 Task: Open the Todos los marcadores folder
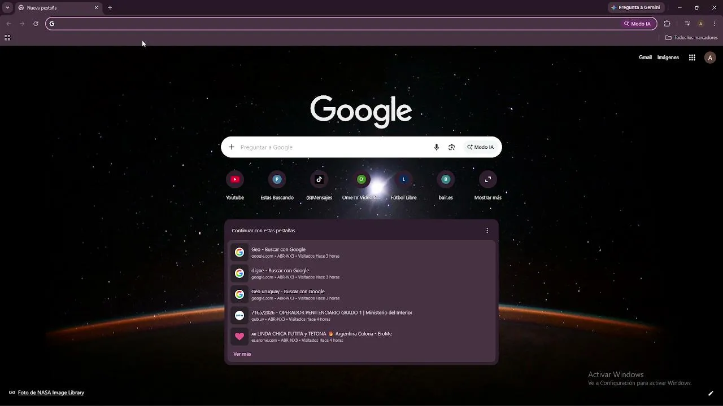click(x=691, y=38)
